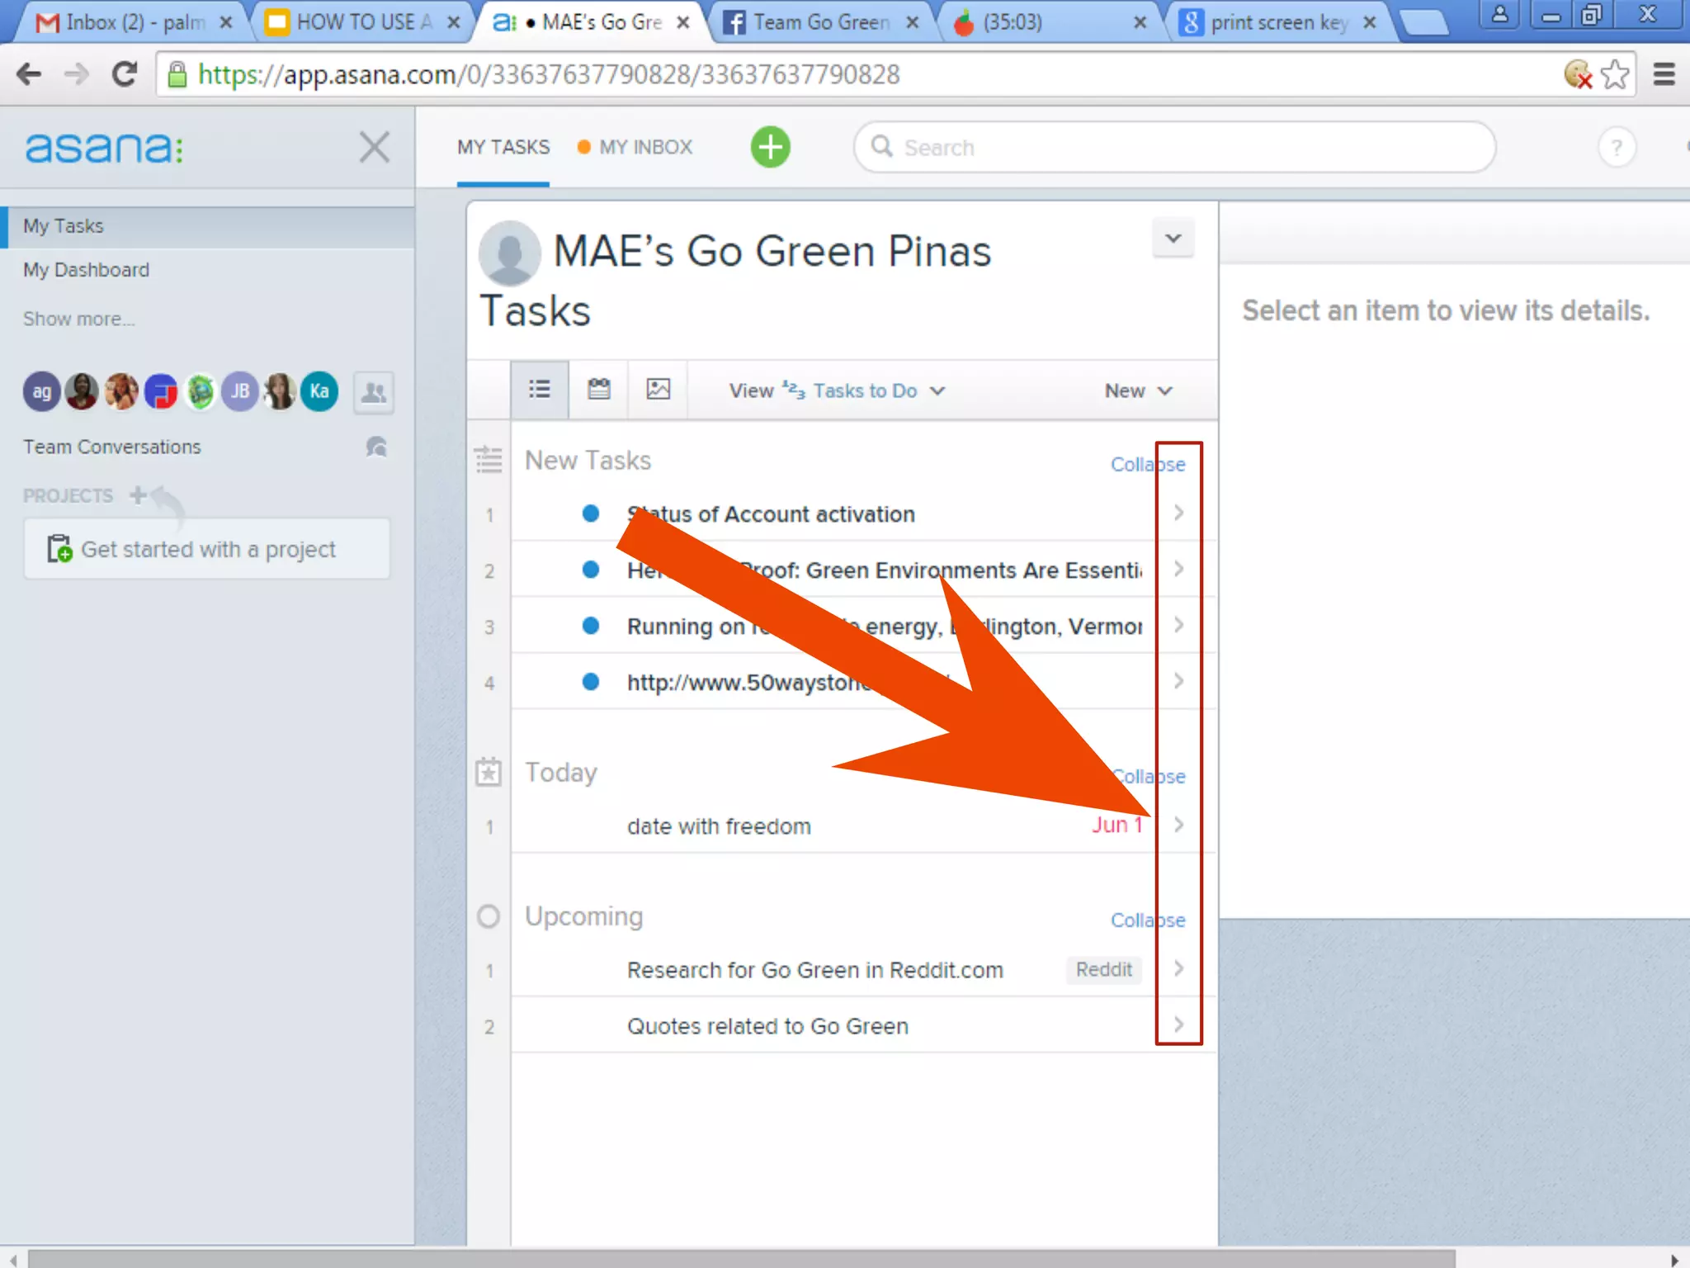Open the Tasks to Do view dropdown

pos(865,390)
